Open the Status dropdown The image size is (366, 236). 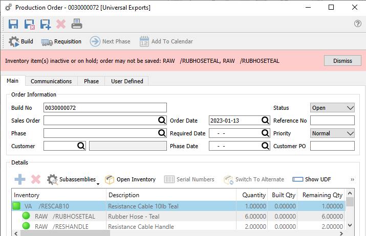click(x=332, y=108)
